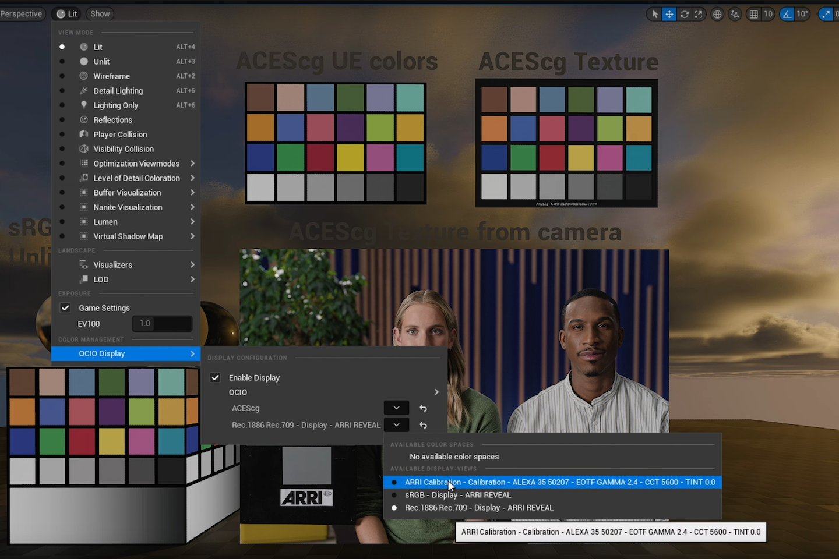The image size is (839, 559).
Task: Open OCIO Display submenu
Action: (x=126, y=354)
